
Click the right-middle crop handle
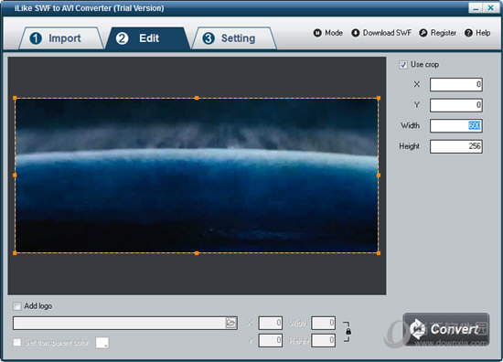coord(379,176)
